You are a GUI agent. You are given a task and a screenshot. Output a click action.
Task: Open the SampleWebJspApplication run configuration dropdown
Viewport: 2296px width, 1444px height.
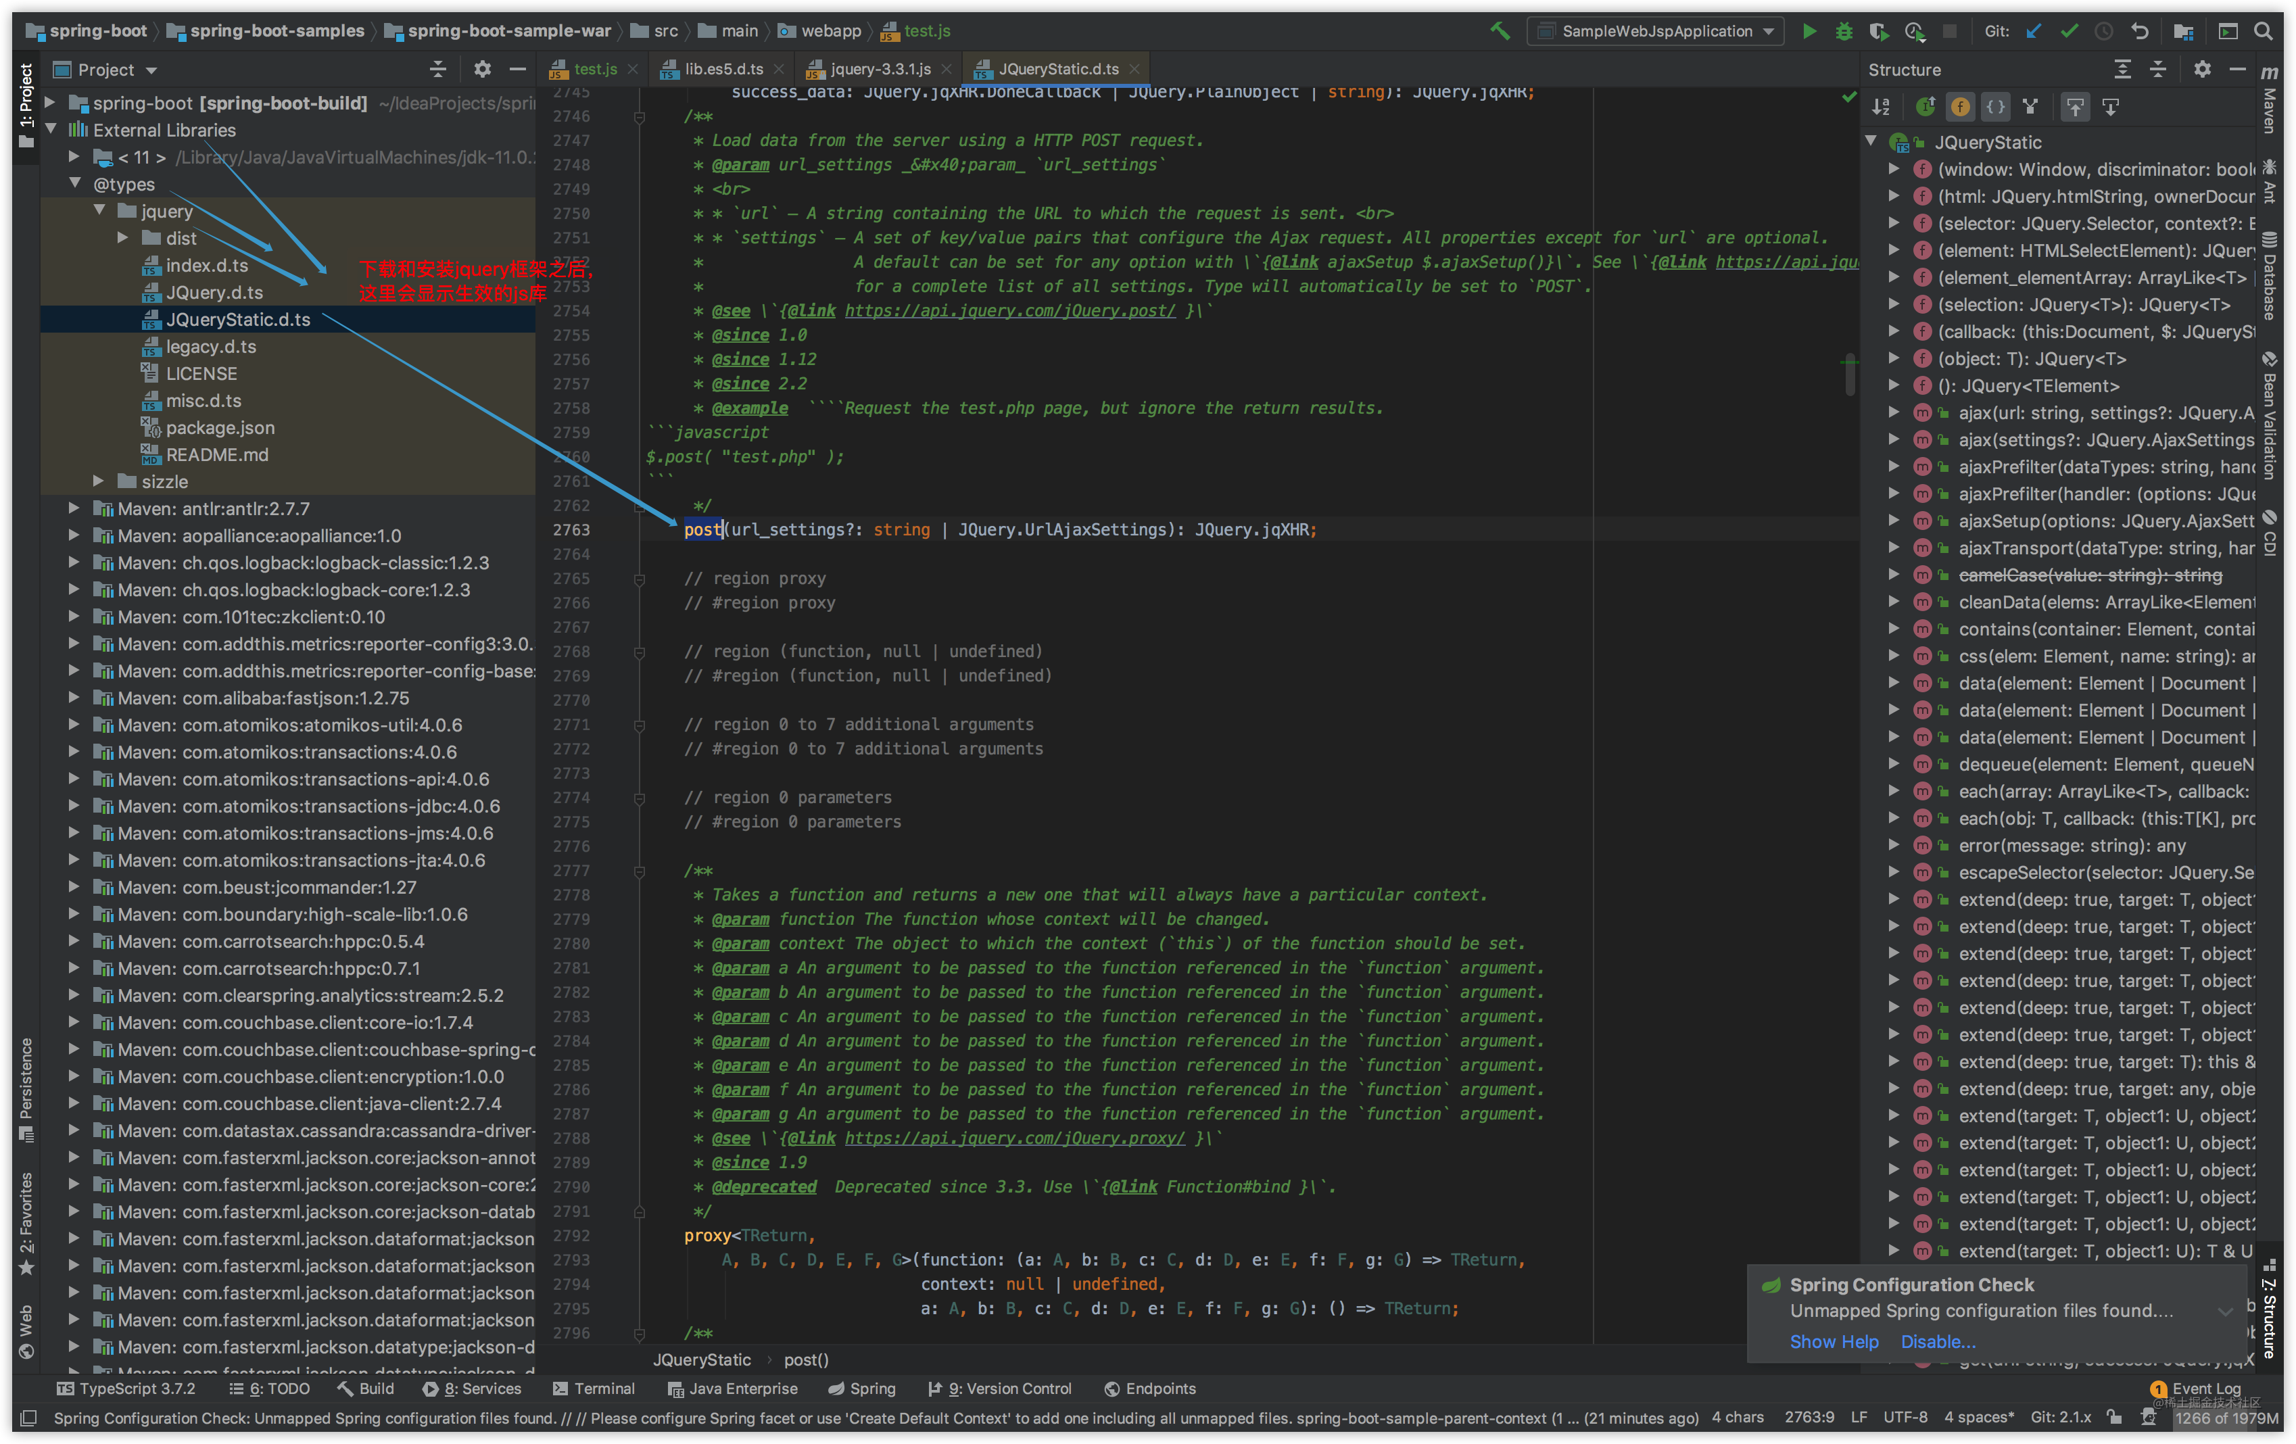(1660, 30)
